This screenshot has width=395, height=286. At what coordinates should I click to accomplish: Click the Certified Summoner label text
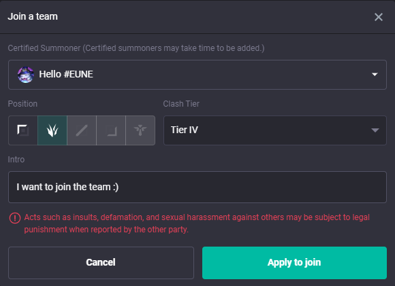point(136,48)
